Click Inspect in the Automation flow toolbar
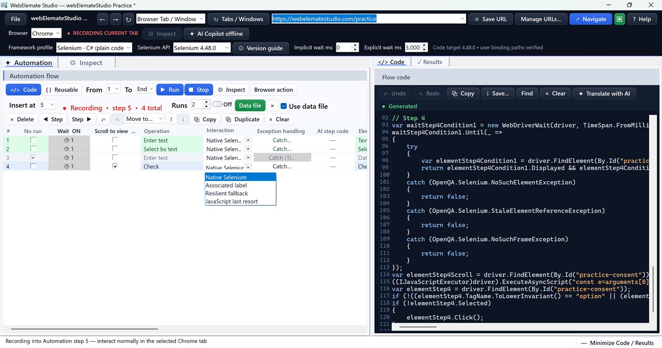 click(231, 90)
